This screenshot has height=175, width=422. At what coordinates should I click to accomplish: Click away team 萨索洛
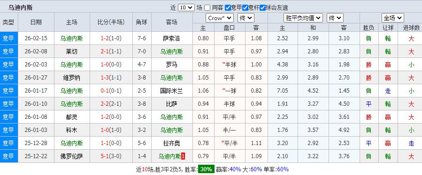click(171, 38)
